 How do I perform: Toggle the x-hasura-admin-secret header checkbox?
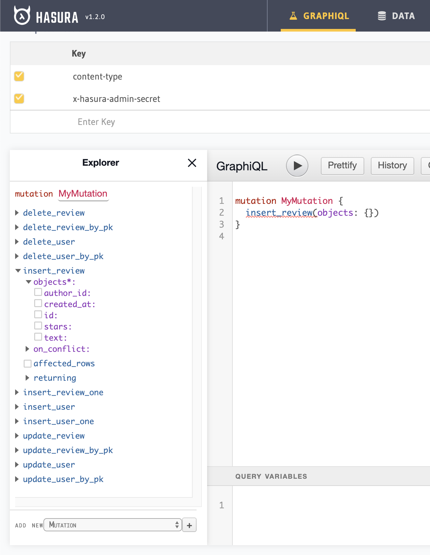19,98
